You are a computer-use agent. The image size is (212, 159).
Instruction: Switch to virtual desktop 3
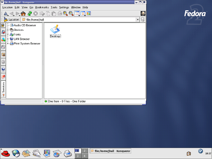pyautogui.click(x=78, y=156)
